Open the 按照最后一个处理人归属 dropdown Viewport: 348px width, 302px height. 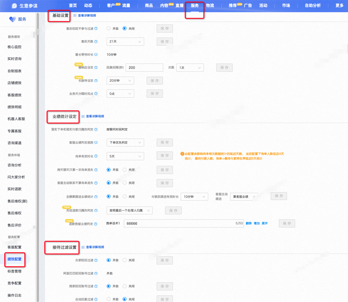coord(129,210)
